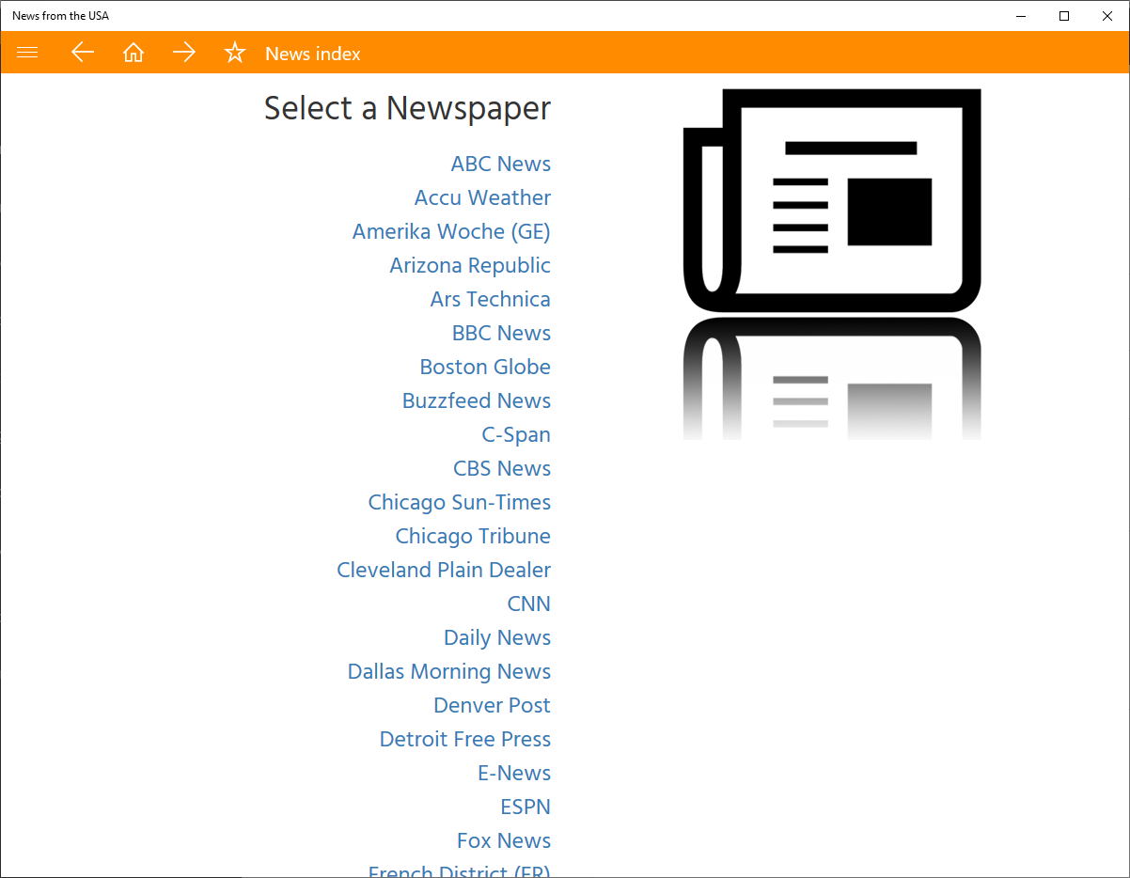Screen dimensions: 1130x878
Task: Open the Chicago Sun-Times
Action: point(459,502)
